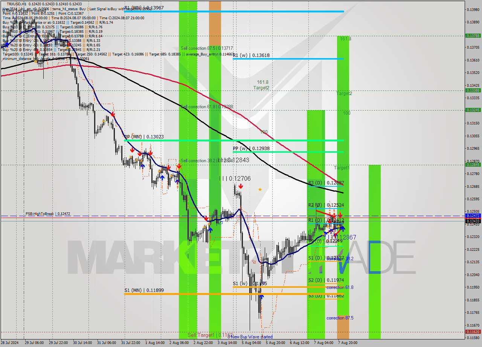
Task: Select the blue correction 87.5 label
Action: [x=340, y=318]
